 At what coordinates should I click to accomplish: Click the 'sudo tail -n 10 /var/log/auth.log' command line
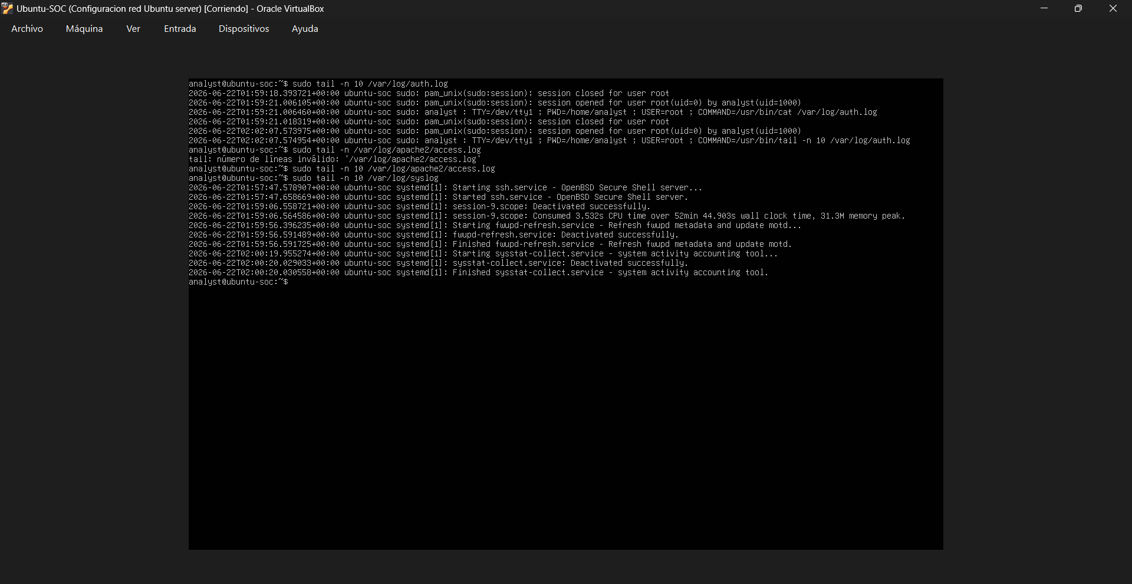(x=318, y=84)
